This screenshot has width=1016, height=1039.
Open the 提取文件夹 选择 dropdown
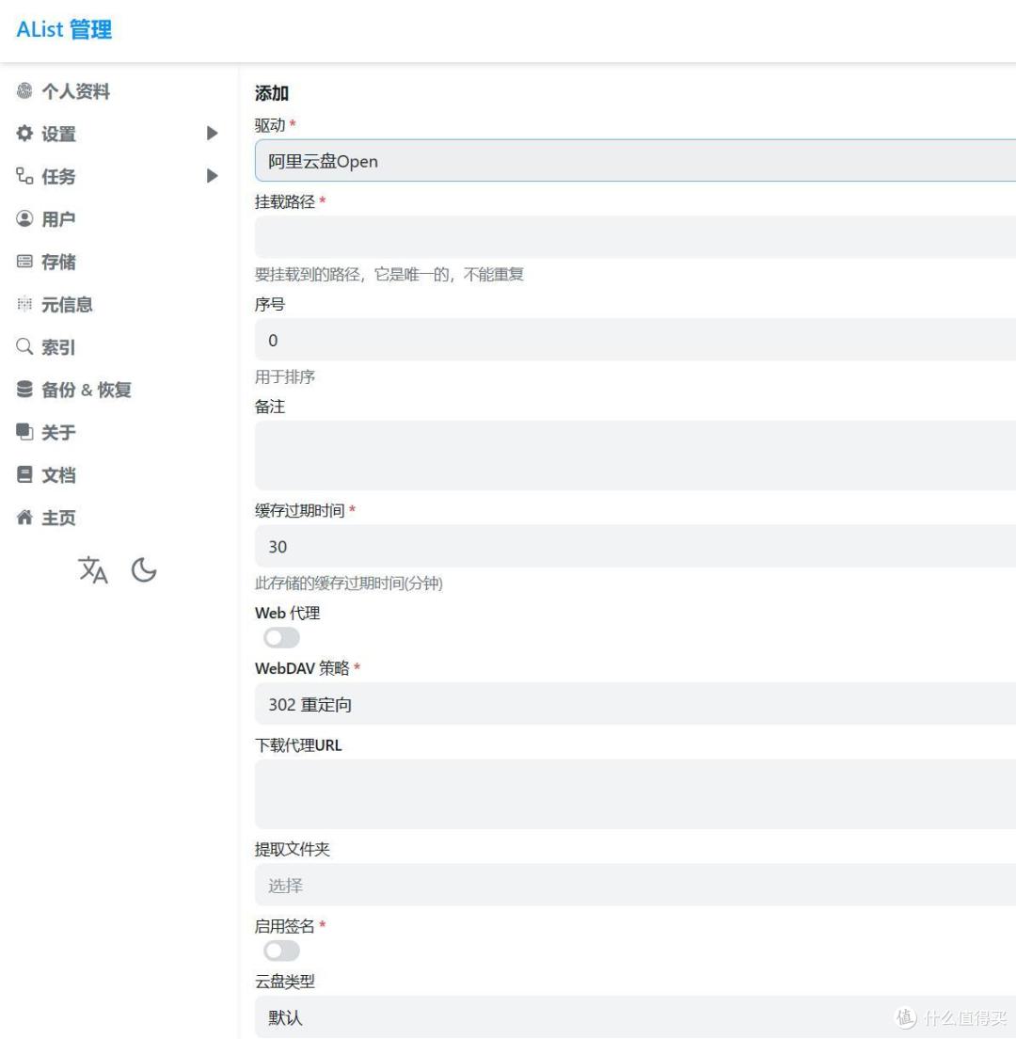(635, 885)
